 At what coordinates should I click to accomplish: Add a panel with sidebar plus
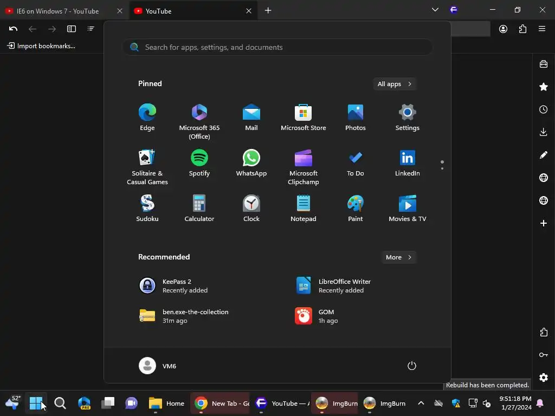point(544,223)
